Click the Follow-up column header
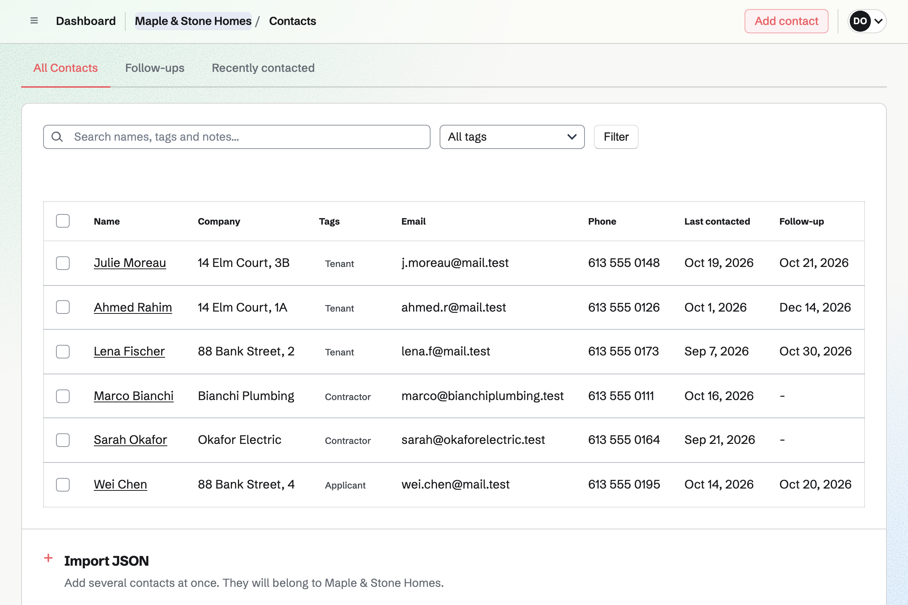The height and width of the screenshot is (605, 908). [801, 222]
